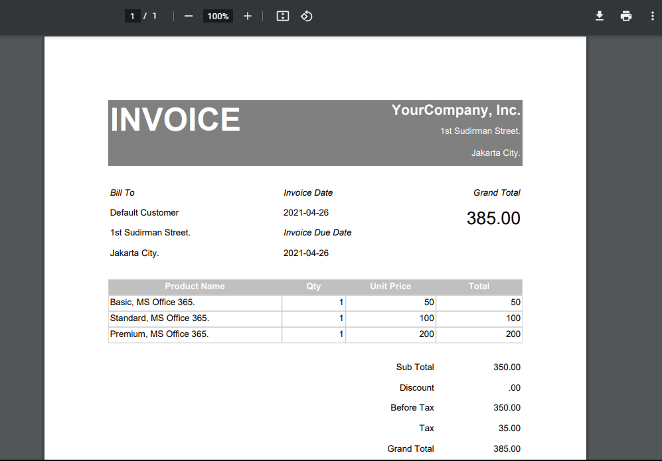Click the Qty column header

pos(313,286)
